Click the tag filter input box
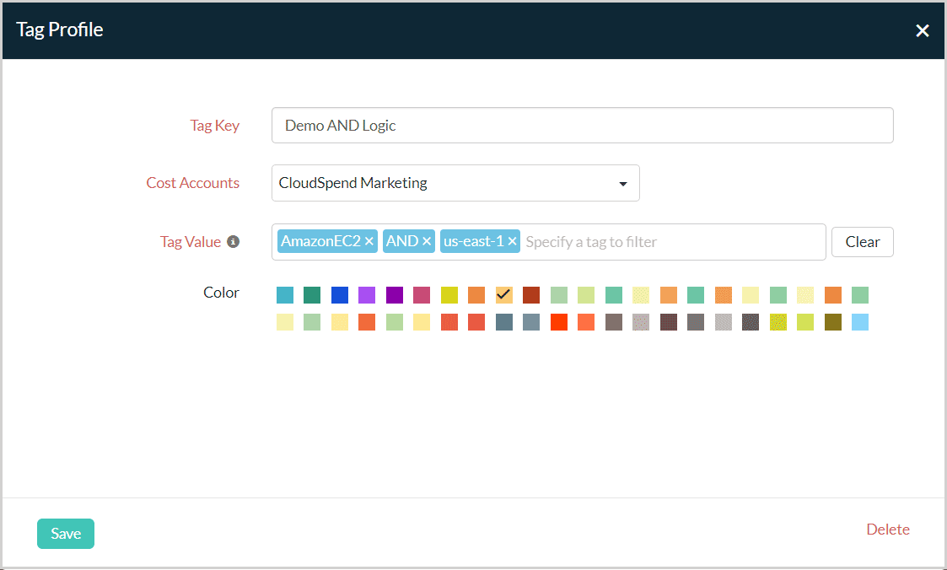Image resolution: width=947 pixels, height=570 pixels. [670, 242]
